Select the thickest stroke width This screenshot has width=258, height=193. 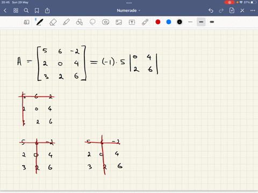point(212,22)
